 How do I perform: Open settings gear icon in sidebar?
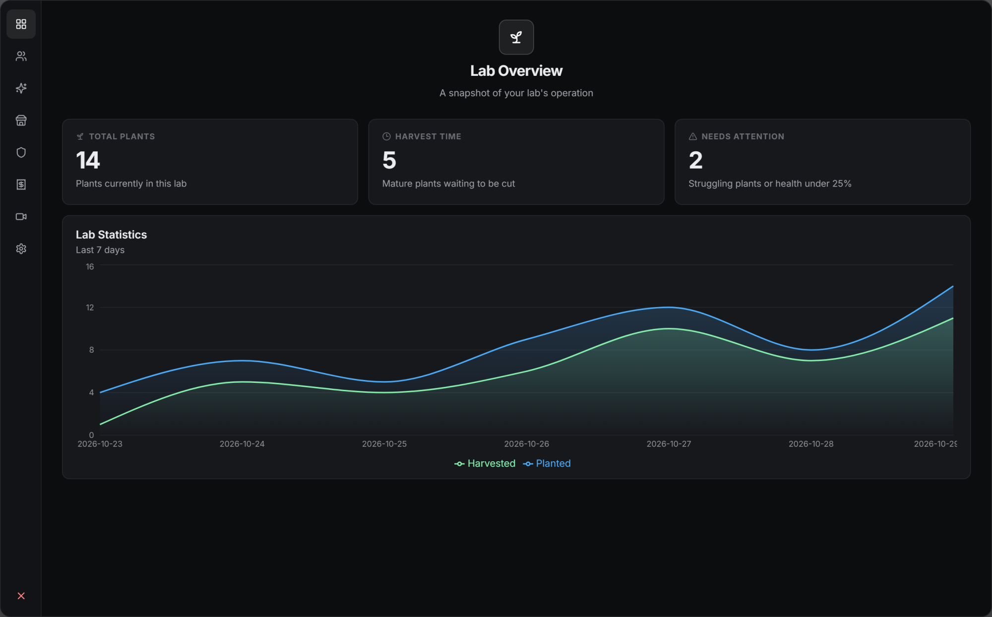click(x=21, y=248)
